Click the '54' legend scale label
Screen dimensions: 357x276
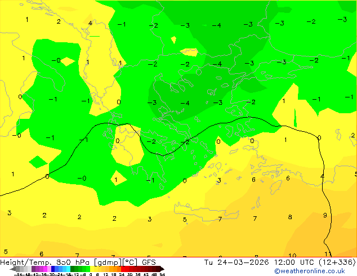[x=162, y=274]
